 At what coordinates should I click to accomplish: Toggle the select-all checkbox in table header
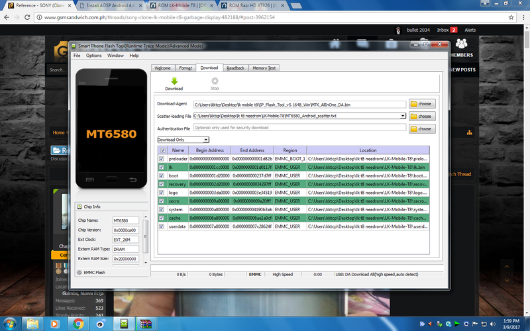(x=163, y=150)
